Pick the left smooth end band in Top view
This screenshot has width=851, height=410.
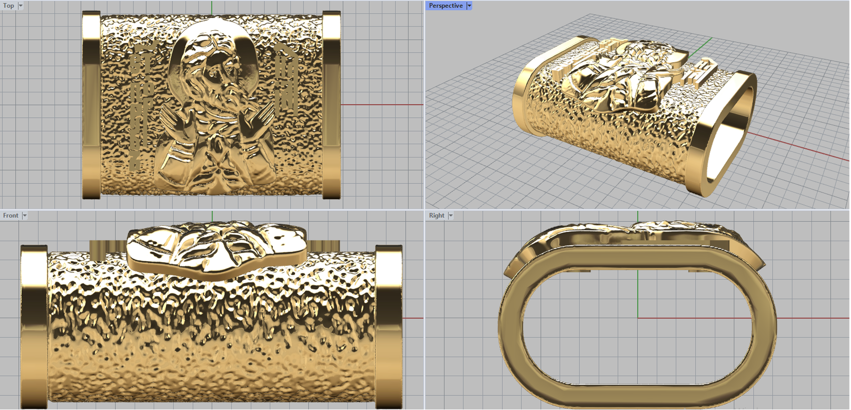click(91, 105)
